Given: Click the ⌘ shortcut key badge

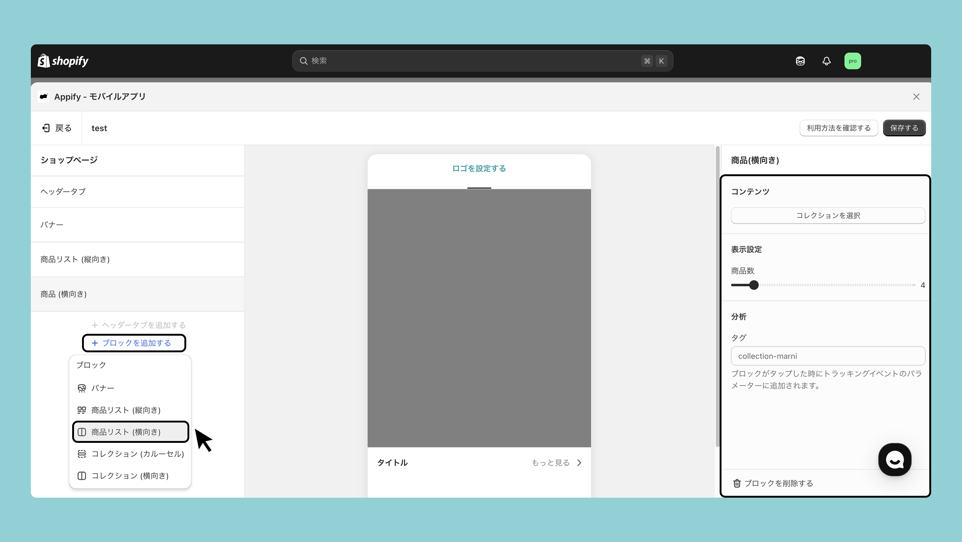Looking at the screenshot, I should coord(647,61).
